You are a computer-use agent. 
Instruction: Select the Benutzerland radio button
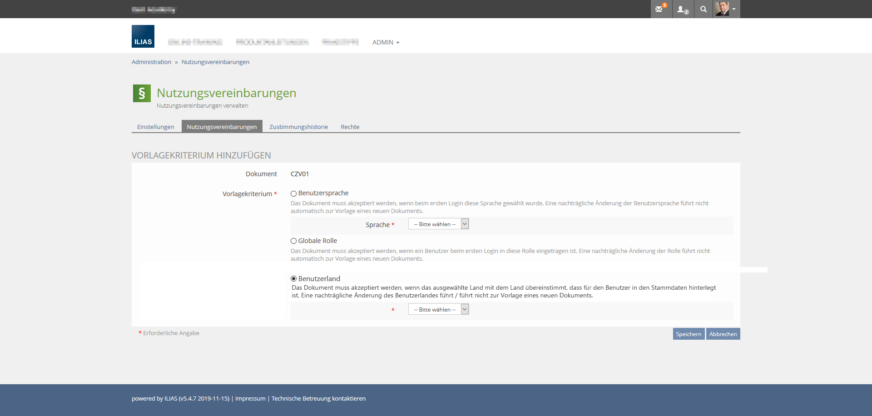tap(294, 279)
